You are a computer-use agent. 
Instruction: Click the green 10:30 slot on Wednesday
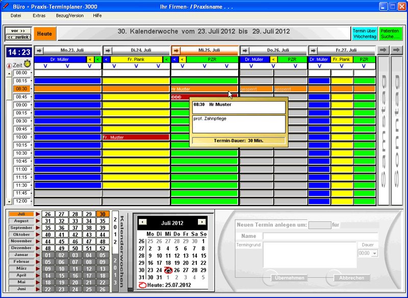[x=205, y=153]
